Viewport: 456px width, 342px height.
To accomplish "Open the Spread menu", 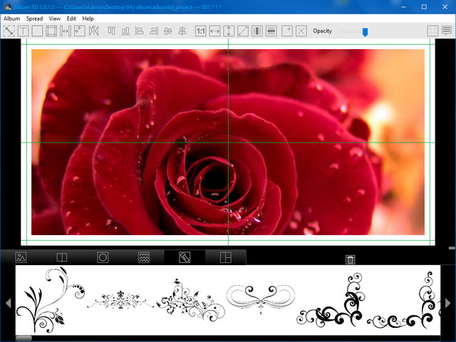I will (x=34, y=19).
